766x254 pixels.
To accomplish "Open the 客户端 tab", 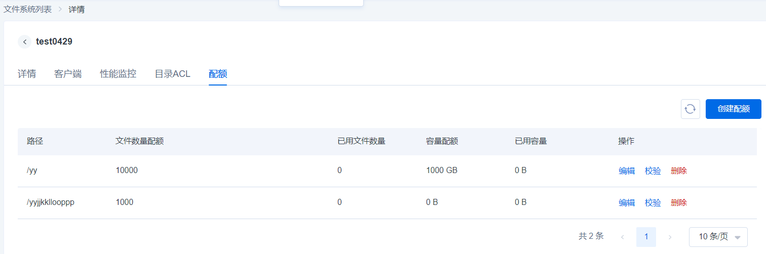I will 68,74.
